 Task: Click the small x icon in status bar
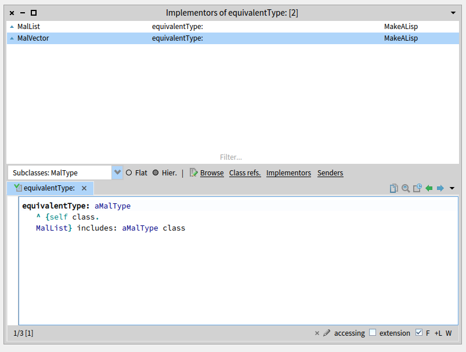[x=317, y=333]
